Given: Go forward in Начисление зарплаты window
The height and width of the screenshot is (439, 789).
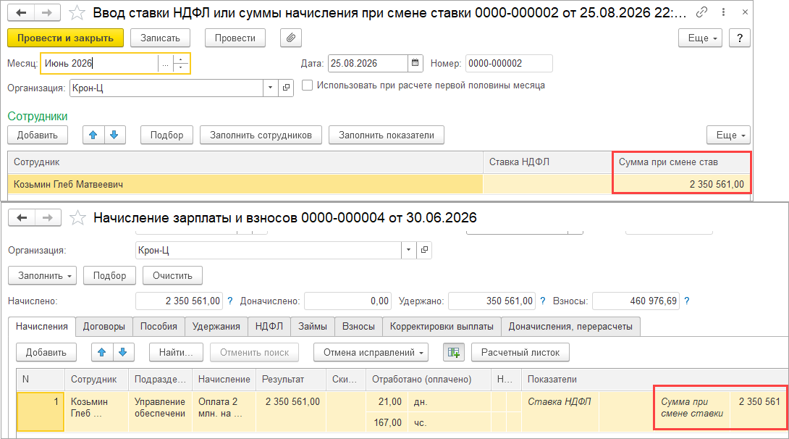Looking at the screenshot, I should (48, 217).
